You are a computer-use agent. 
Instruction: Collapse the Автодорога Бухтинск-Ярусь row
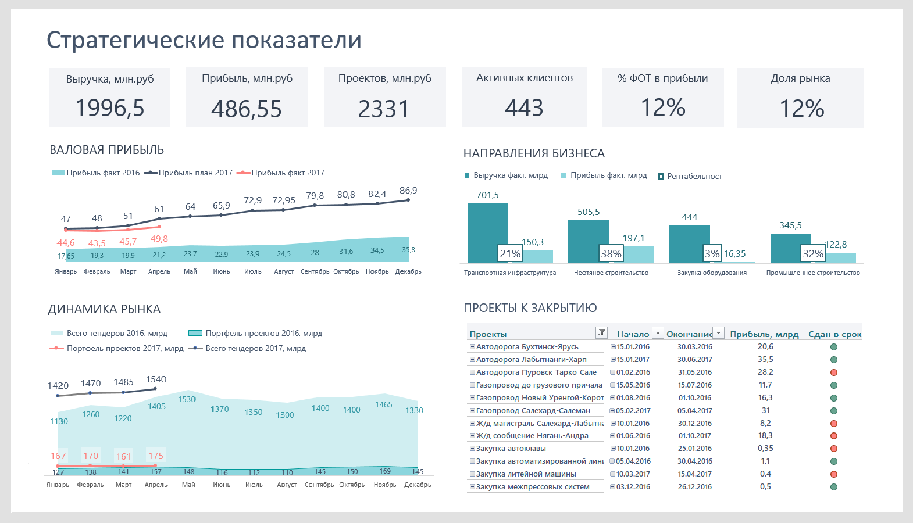pyautogui.click(x=472, y=347)
